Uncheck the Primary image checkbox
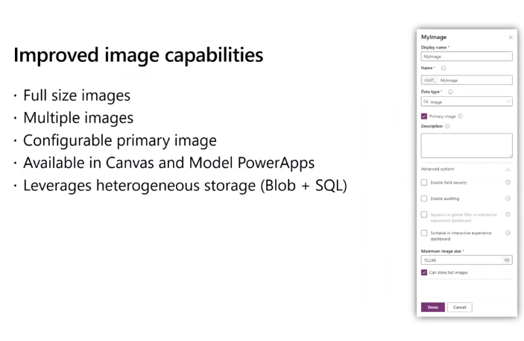524x341 pixels. pyautogui.click(x=425, y=116)
